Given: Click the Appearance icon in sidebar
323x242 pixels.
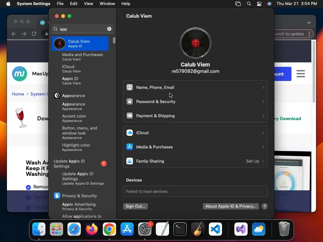Looking at the screenshot, I should pyautogui.click(x=57, y=95).
